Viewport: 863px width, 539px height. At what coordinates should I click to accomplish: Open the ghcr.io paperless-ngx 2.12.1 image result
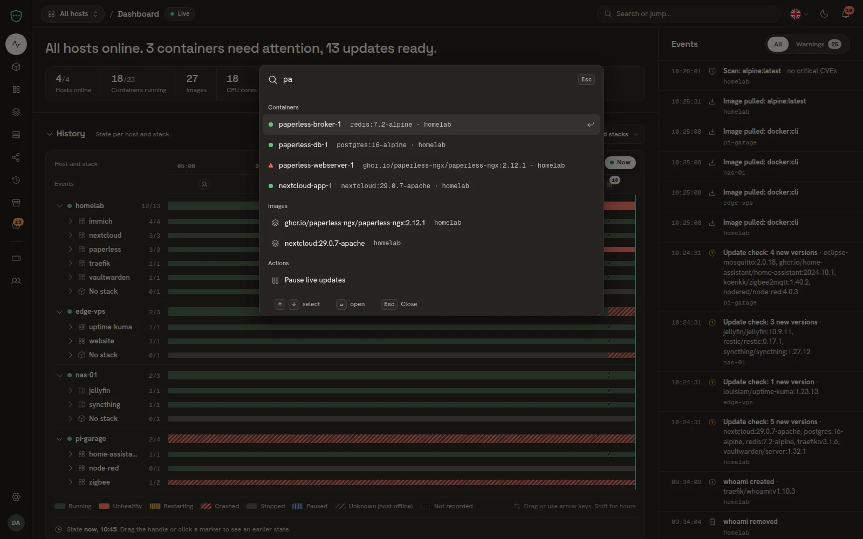click(x=432, y=223)
